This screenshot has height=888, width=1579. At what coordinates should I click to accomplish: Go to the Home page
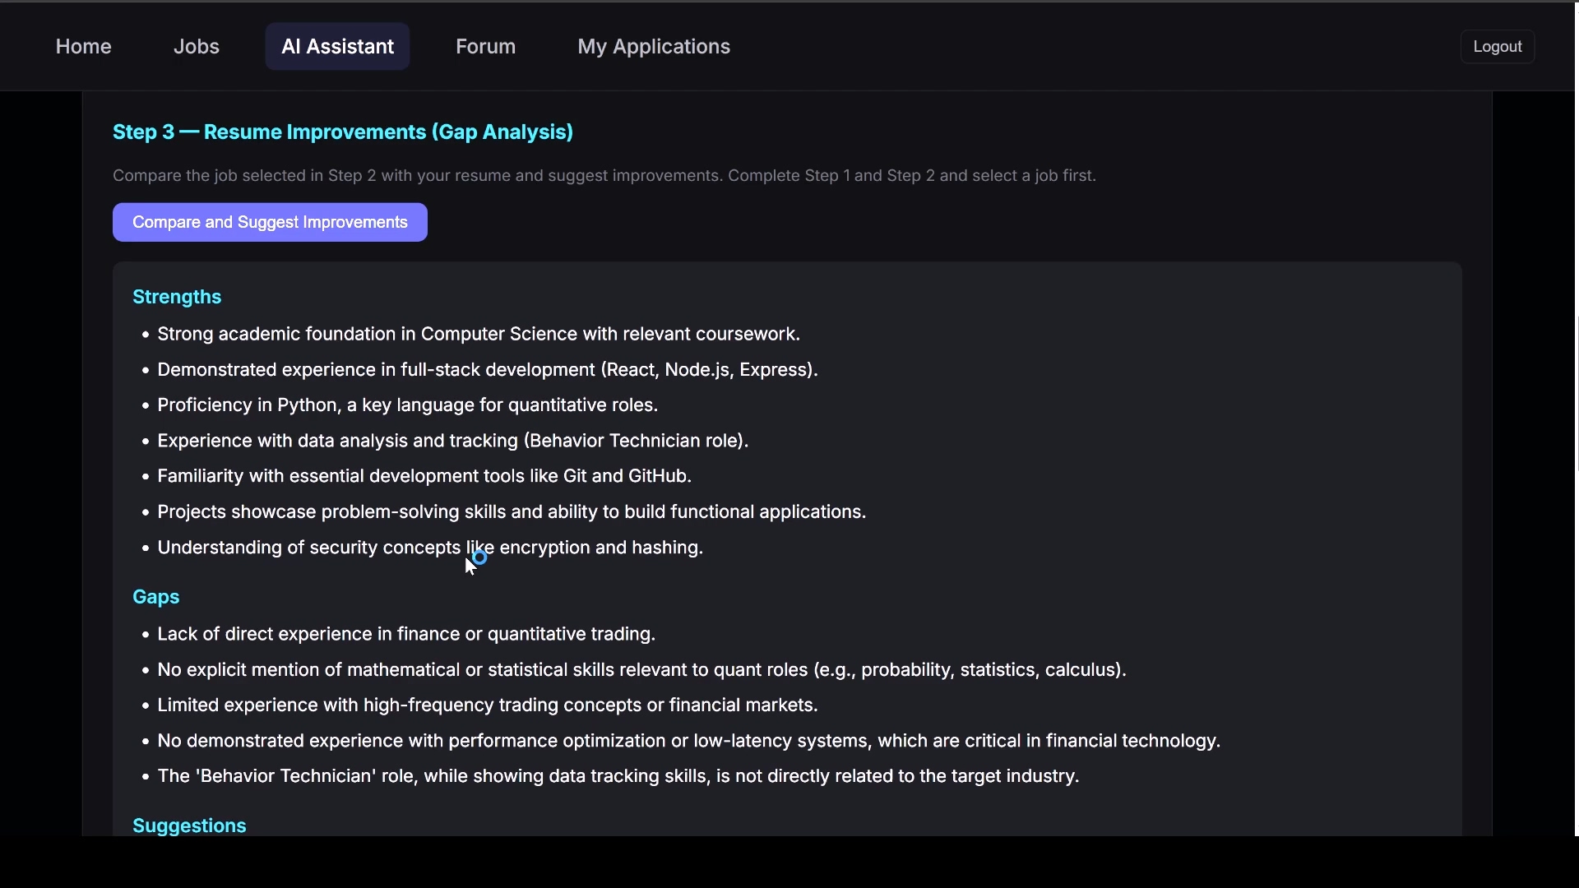tap(83, 47)
